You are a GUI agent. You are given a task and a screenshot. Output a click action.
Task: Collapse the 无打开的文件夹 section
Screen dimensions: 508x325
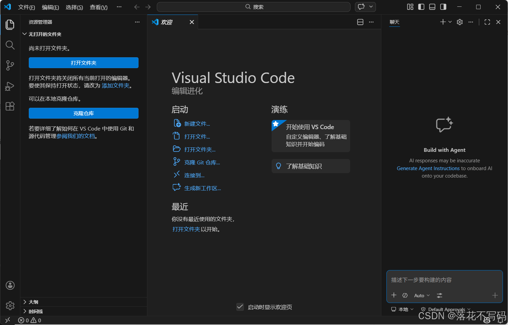coord(84,34)
